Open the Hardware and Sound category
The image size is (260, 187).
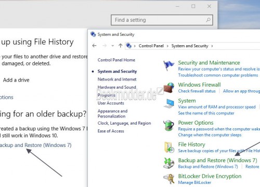point(116,87)
